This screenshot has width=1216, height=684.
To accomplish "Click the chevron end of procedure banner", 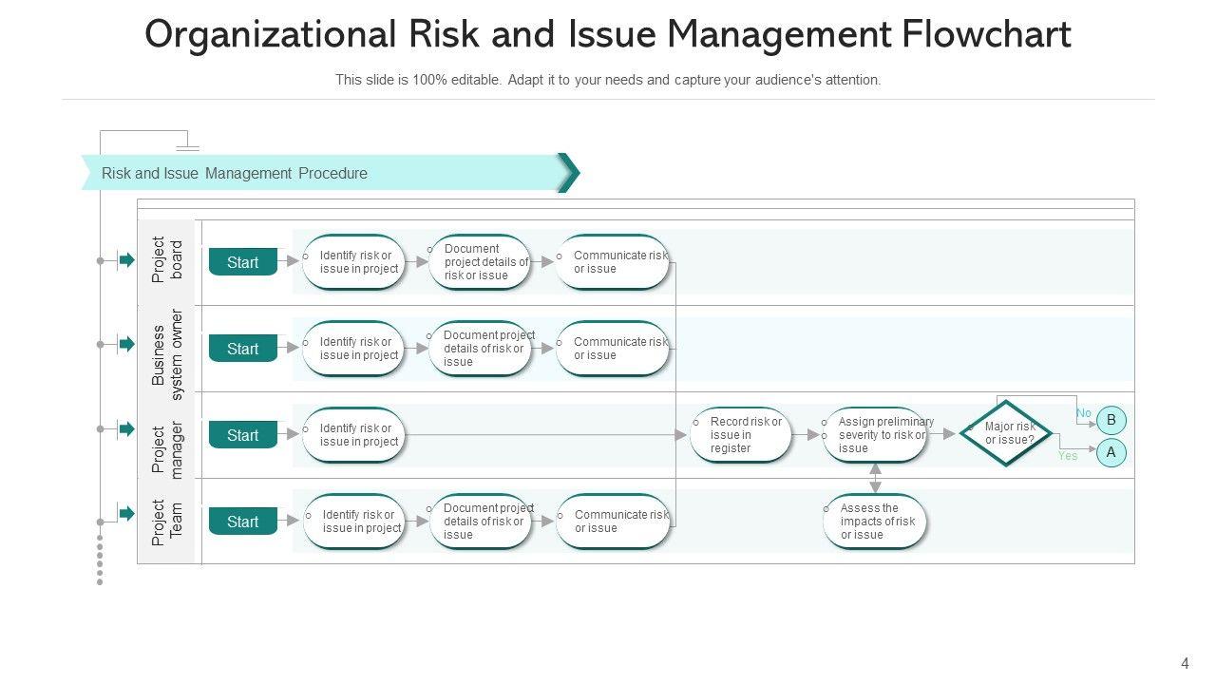I will click(x=568, y=173).
